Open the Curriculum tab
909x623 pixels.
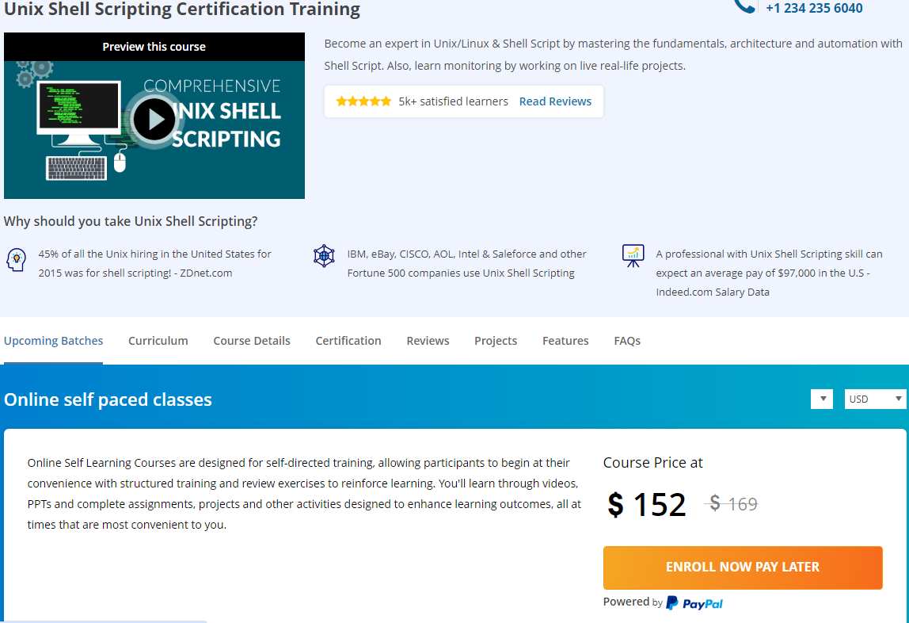coord(158,341)
